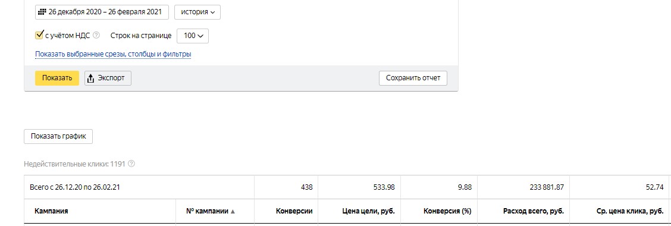The width and height of the screenshot is (671, 226).
Task: Sort by Ср. цена клика, руб. column
Action: pyautogui.click(x=629, y=211)
